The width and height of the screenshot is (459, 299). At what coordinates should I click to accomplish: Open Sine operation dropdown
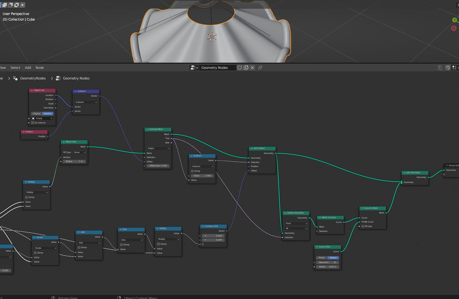(x=131, y=240)
